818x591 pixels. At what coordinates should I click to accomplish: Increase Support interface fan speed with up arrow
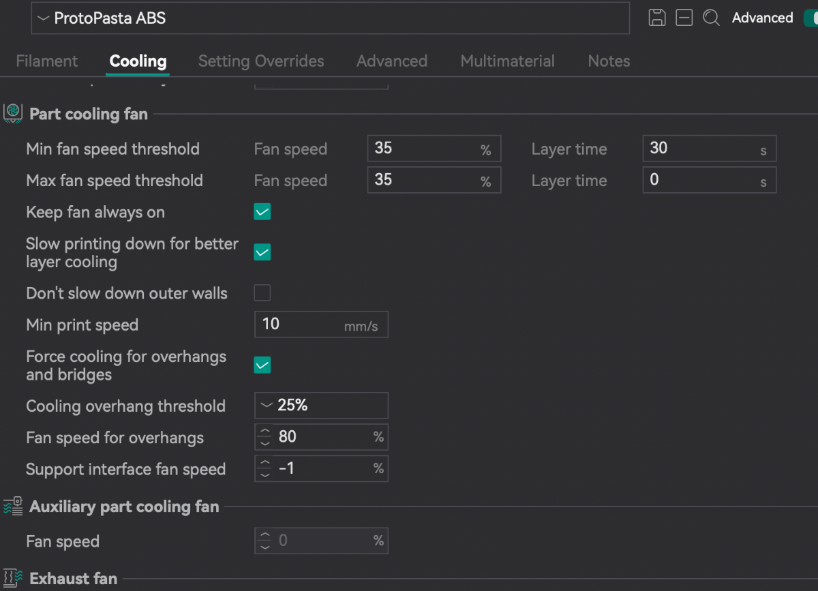(x=265, y=463)
